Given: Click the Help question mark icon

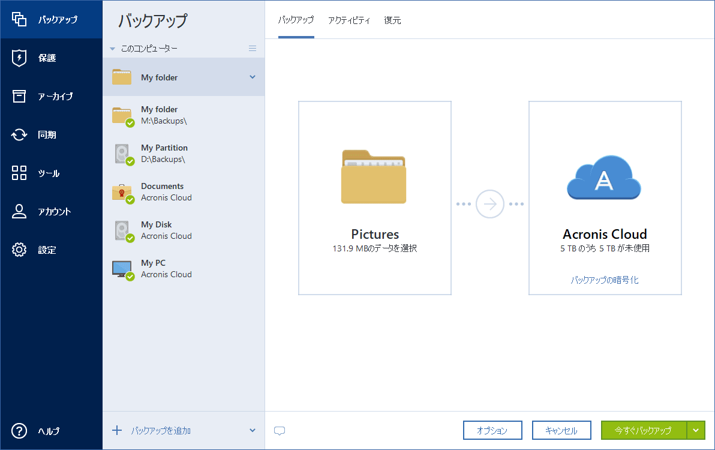Looking at the screenshot, I should coord(19,431).
